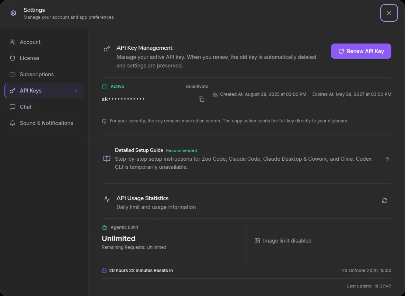Open Sound & Notifications settings

coord(44,123)
